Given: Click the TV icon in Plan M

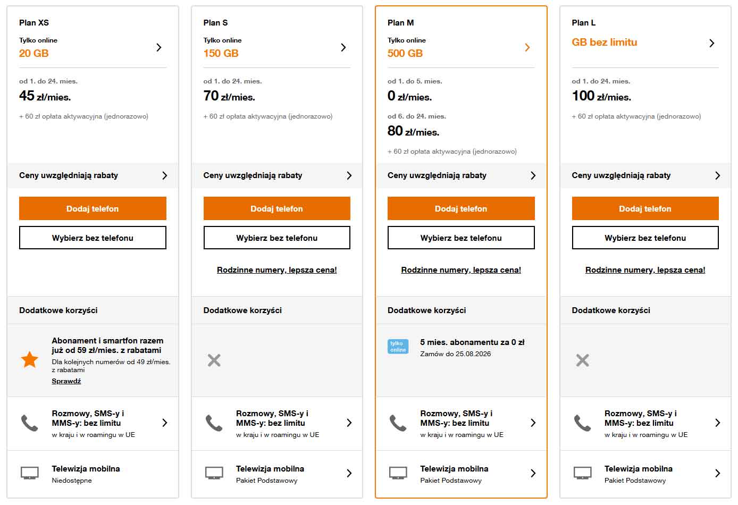Looking at the screenshot, I should coord(398,473).
